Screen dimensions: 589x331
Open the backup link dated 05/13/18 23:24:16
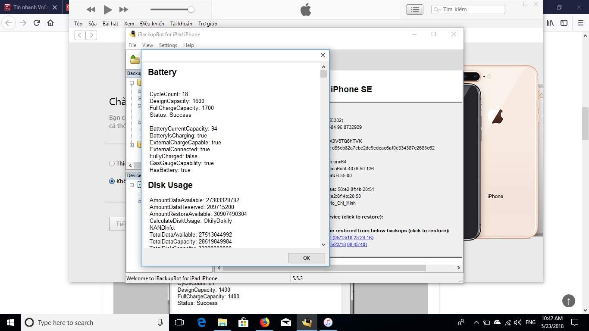[x=351, y=237]
